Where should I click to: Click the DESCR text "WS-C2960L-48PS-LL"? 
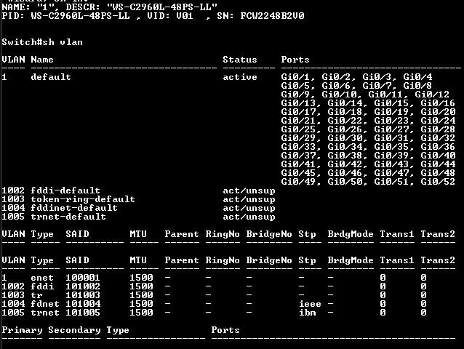point(162,7)
